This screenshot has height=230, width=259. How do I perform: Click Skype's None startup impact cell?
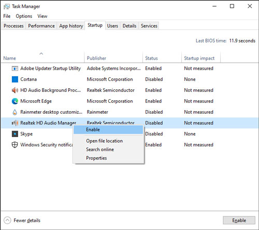pyautogui.click(x=190, y=134)
